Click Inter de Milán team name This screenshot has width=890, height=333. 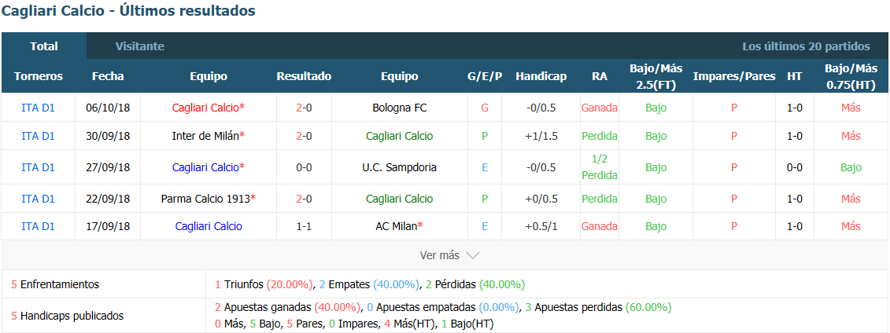coord(209,136)
